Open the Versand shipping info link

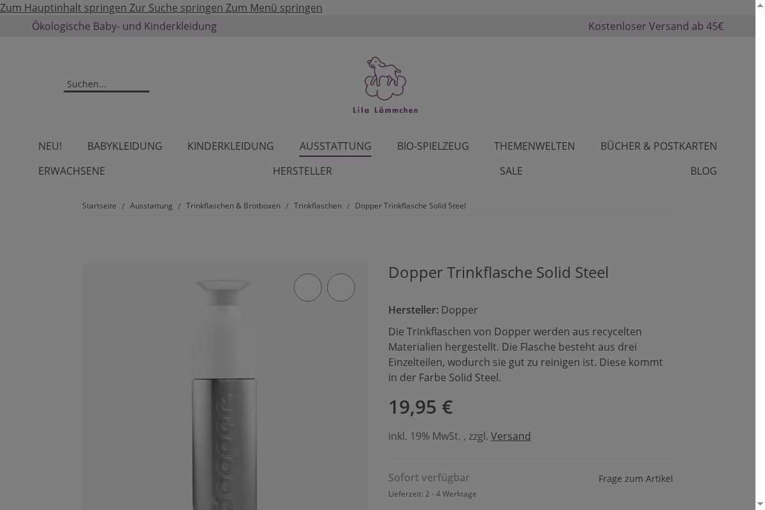coord(511,436)
